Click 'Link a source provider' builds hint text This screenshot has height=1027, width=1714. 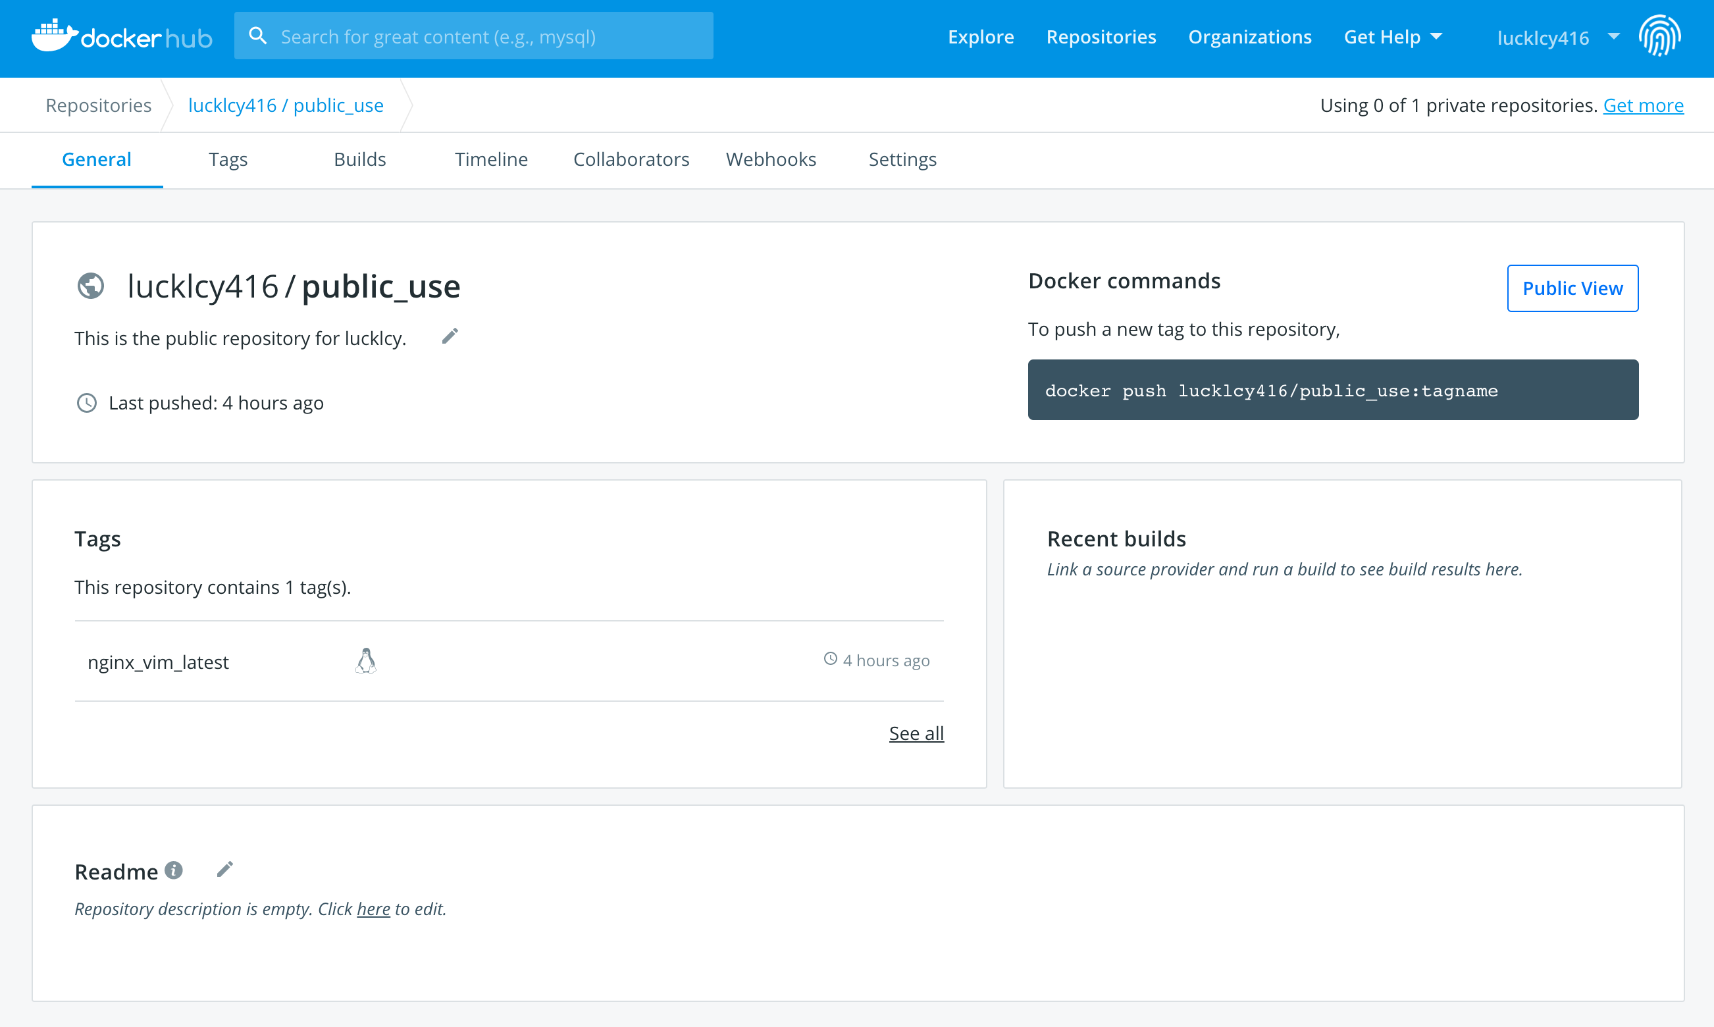coord(1284,569)
